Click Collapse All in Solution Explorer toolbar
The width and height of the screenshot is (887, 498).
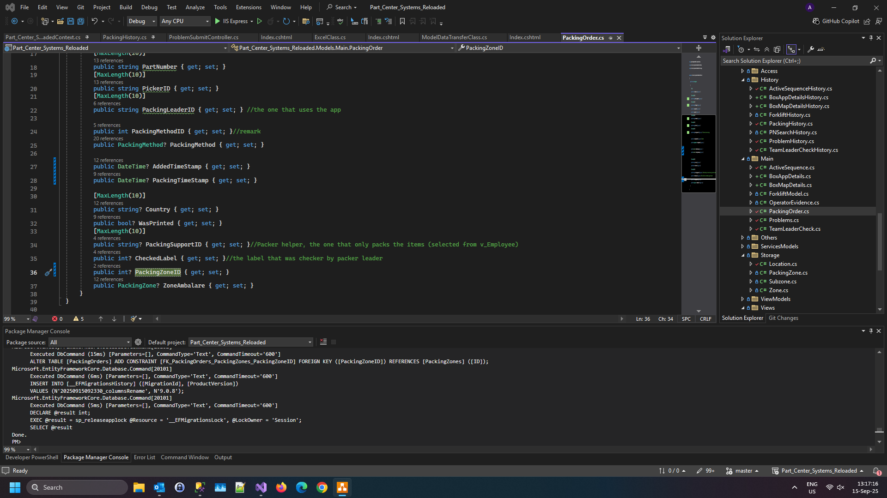click(767, 49)
